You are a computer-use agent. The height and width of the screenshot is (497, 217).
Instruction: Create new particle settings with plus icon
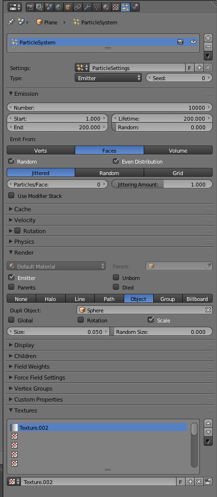[x=199, y=68]
